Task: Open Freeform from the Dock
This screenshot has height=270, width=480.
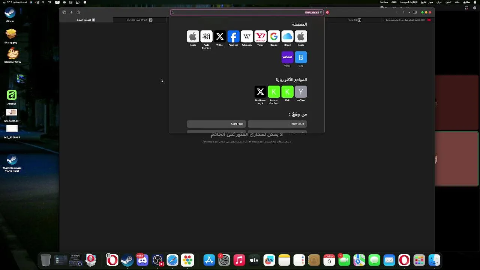Action: [x=269, y=260]
